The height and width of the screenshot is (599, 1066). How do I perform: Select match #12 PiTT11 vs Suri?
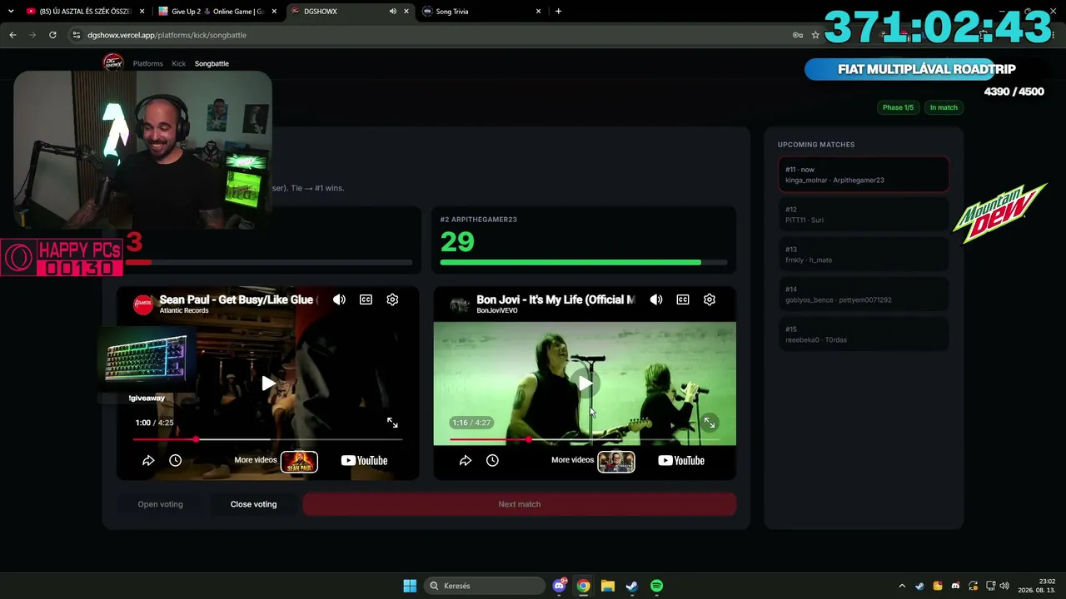(x=864, y=215)
